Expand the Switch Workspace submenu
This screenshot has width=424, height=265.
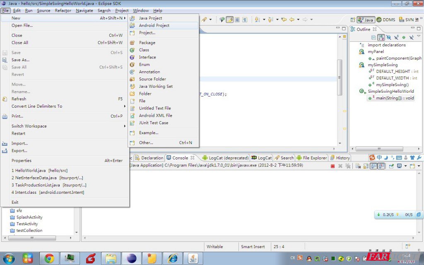65,126
